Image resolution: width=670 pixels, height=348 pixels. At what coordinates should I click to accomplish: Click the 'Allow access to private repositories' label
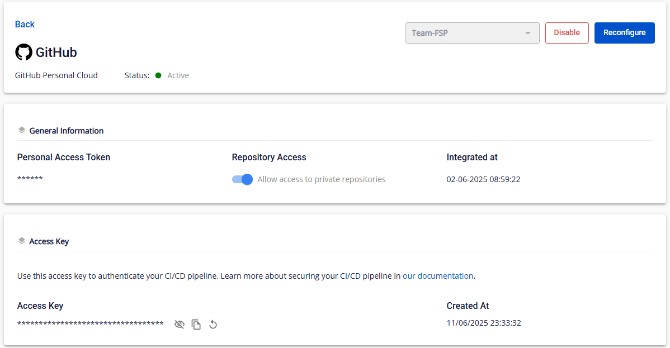[321, 179]
